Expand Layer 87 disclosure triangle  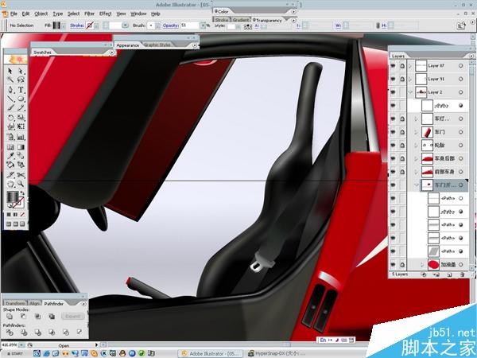pyautogui.click(x=410, y=65)
